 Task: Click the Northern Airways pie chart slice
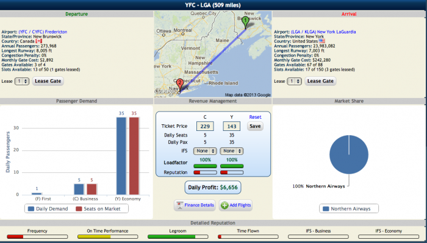click(x=349, y=155)
